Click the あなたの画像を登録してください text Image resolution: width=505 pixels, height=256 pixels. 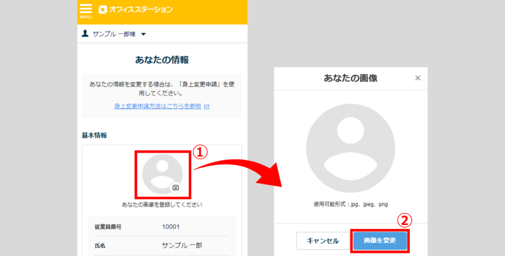tap(162, 205)
